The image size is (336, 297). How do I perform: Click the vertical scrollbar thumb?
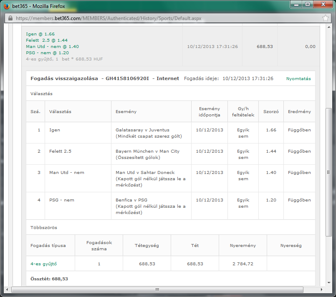pyautogui.click(x=328, y=172)
